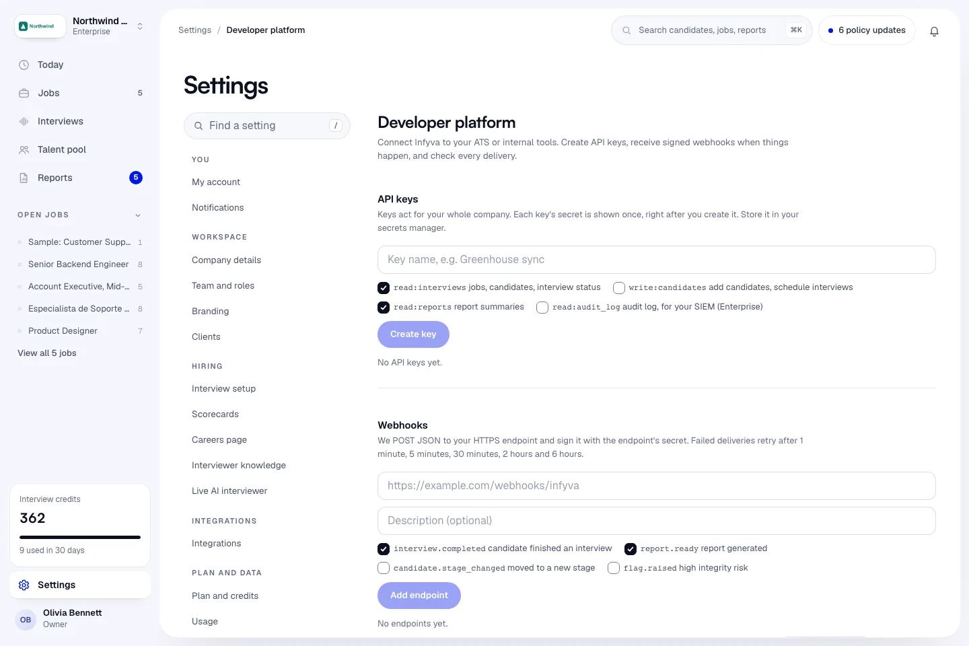Click the Jobs briefcase icon
Viewport: 969px width, 646px height.
(x=24, y=94)
